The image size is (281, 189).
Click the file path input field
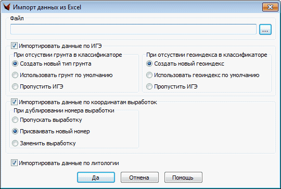coord(133,29)
